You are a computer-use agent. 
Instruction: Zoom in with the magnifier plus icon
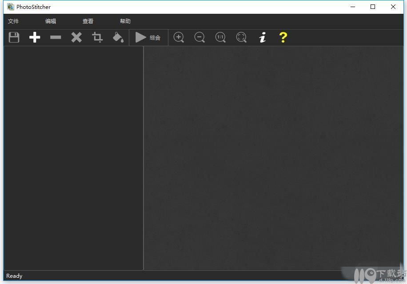click(x=179, y=37)
